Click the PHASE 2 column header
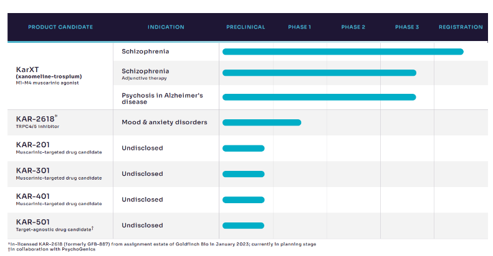Viewport: 493px width, 256px height. (x=353, y=27)
